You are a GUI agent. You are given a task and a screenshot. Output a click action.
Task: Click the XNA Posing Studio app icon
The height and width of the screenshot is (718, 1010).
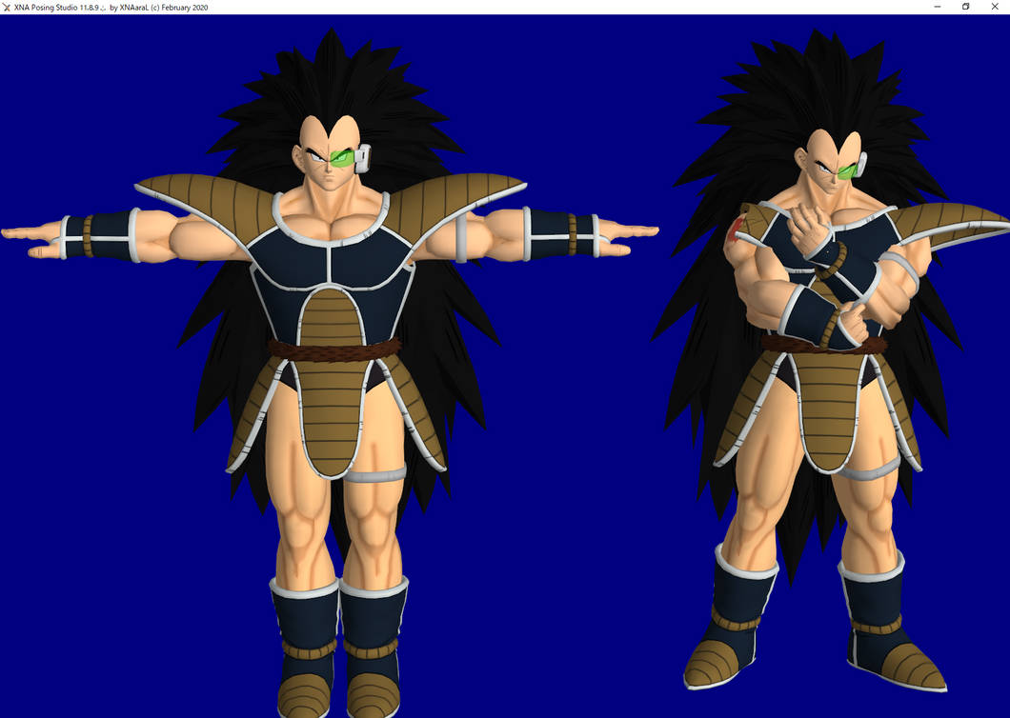coord(7,7)
